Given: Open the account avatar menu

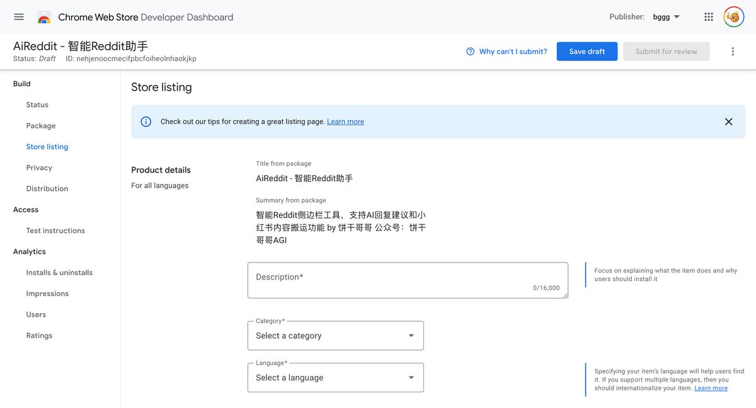Looking at the screenshot, I should coord(733,17).
